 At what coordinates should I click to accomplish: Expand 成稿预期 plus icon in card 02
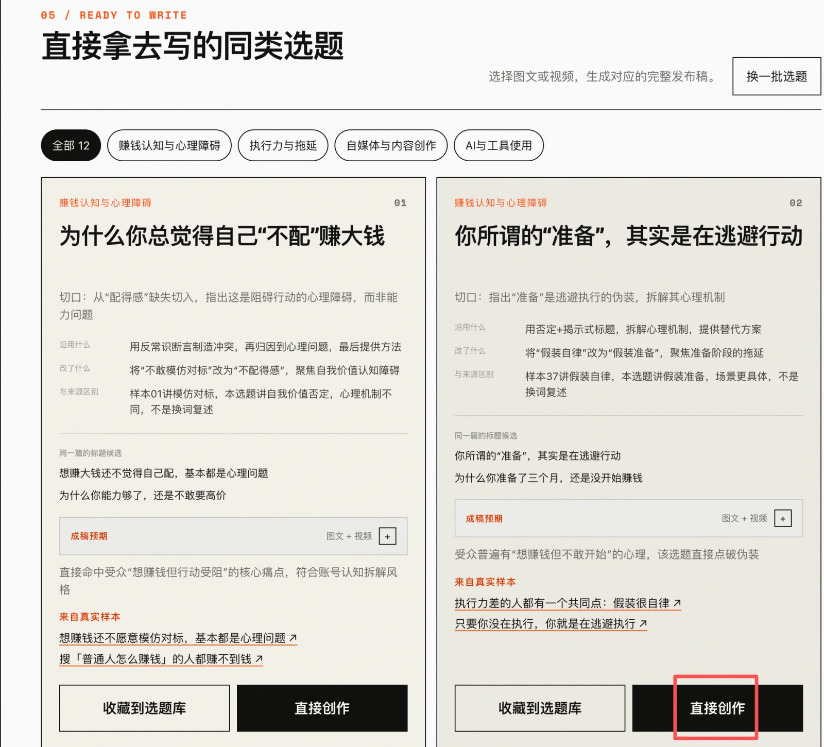pyautogui.click(x=783, y=518)
